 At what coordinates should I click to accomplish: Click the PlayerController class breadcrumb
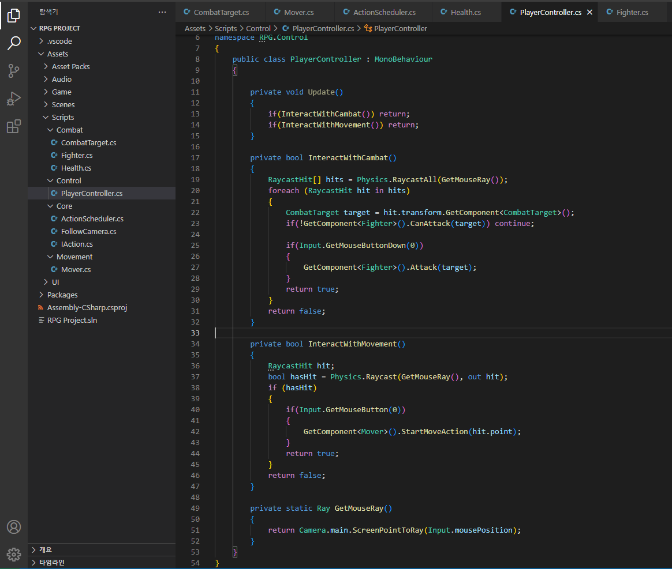400,28
